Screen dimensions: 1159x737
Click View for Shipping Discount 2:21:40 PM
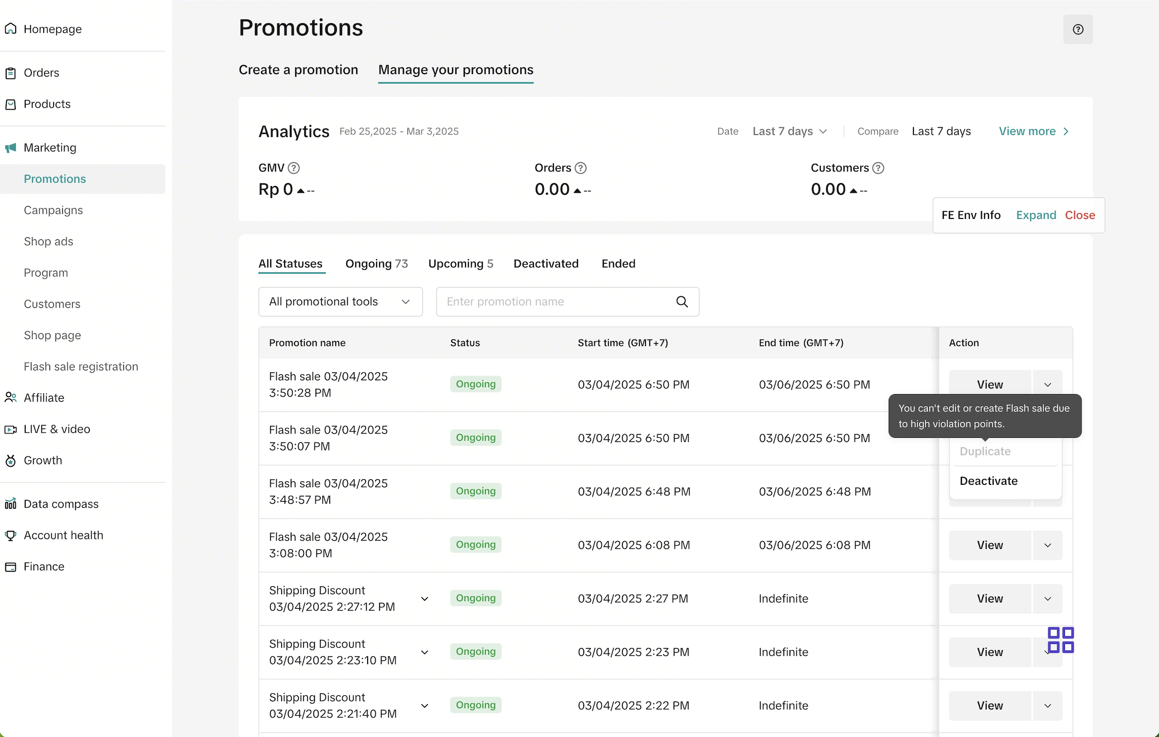click(x=989, y=705)
